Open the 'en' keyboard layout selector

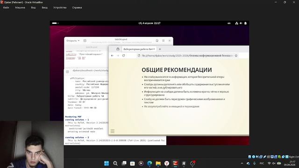point(229,23)
